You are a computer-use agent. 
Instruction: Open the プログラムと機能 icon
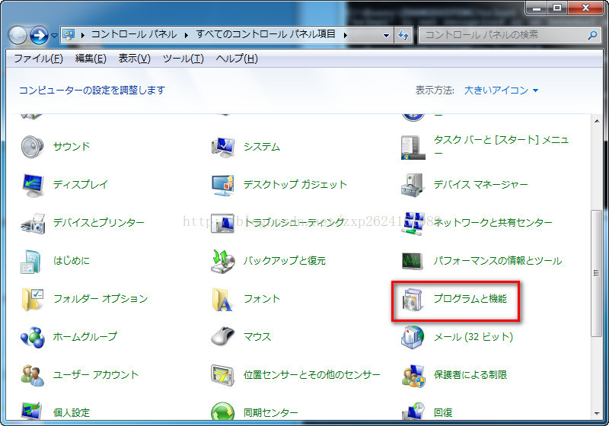[x=413, y=299]
